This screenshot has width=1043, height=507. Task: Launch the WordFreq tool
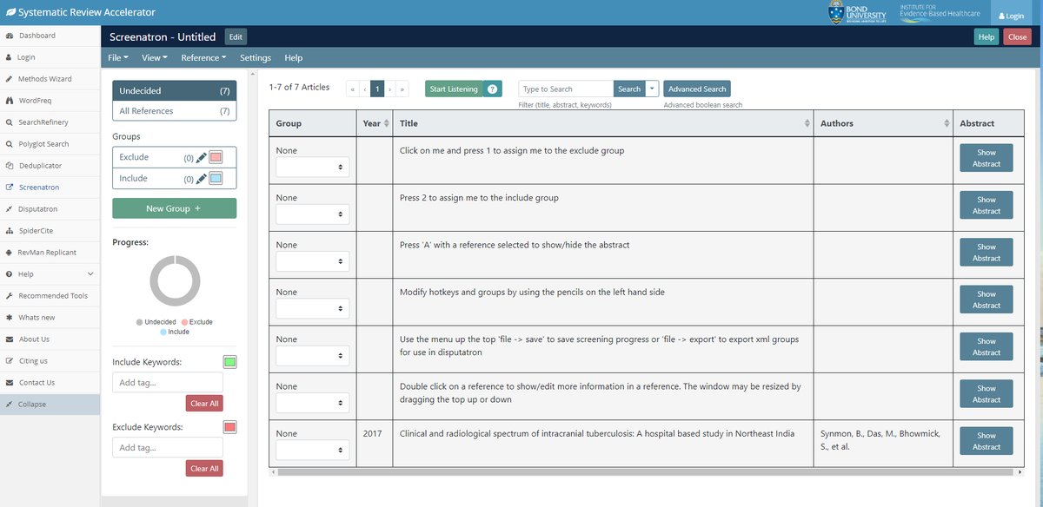[x=50, y=101]
